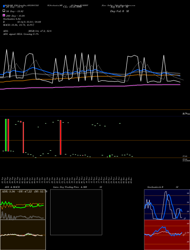Click the 'Intra Day Trading Price & MRSI' title
Image resolution: width=190 pixels, height=250 pixels.
pyautogui.click(x=78, y=187)
